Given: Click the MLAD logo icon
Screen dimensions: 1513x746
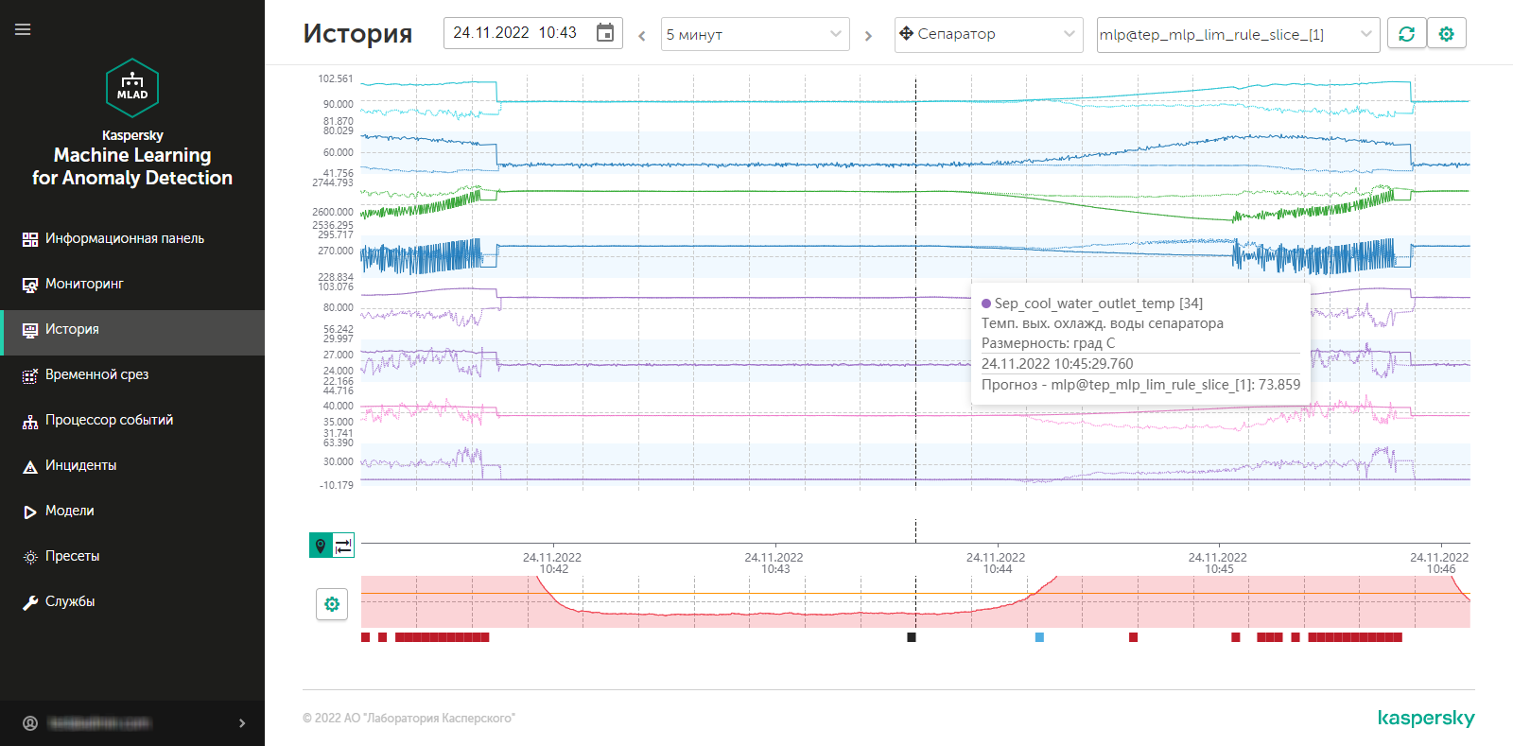Looking at the screenshot, I should [132, 88].
